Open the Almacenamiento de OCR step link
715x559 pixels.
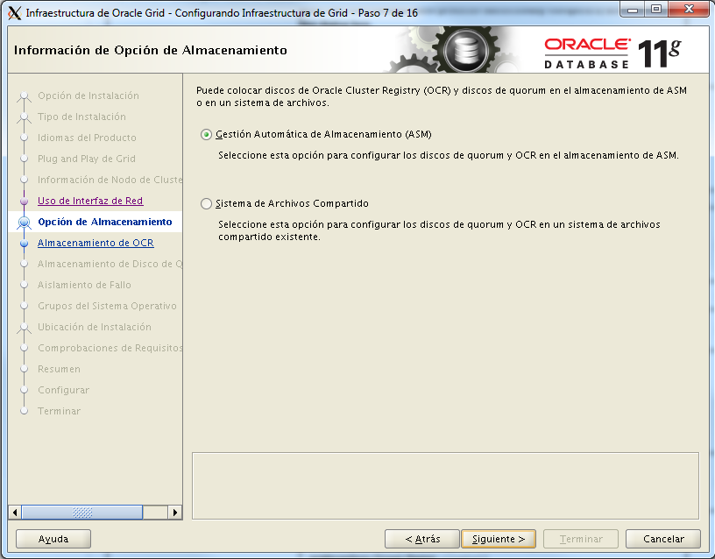(96, 243)
